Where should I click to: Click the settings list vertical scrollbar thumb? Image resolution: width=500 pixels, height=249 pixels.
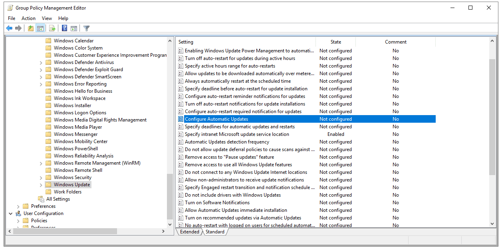492,116
